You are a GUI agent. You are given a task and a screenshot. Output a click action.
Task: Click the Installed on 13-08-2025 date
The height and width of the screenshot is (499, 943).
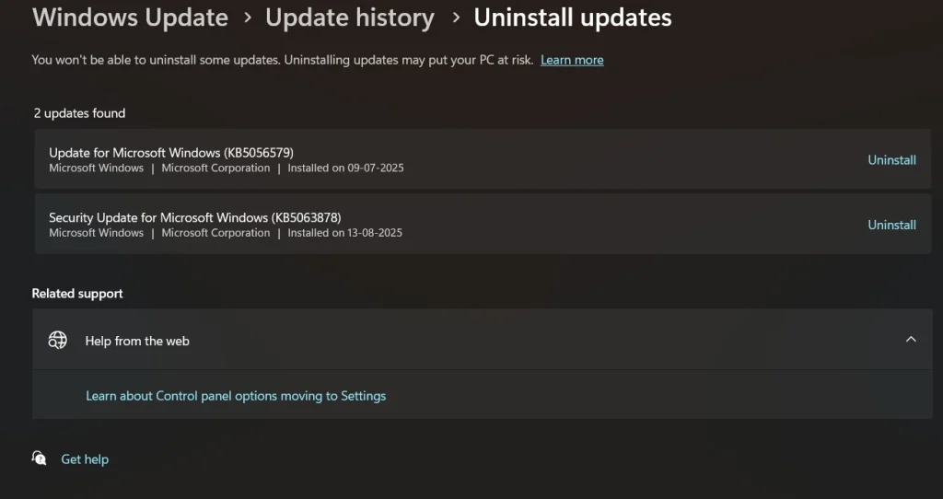pos(345,233)
